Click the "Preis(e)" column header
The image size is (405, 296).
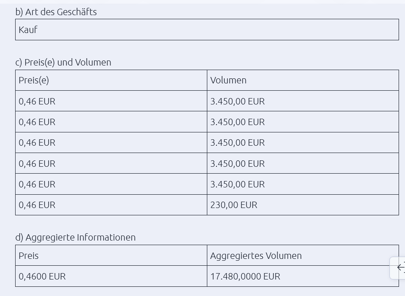[34, 80]
